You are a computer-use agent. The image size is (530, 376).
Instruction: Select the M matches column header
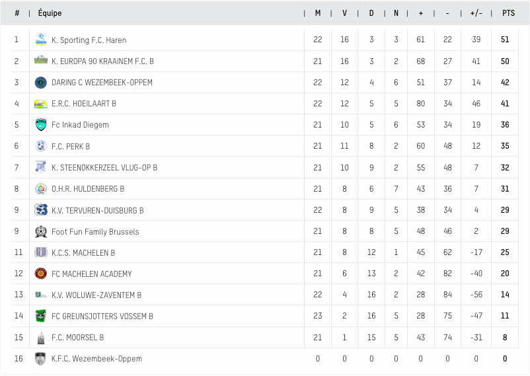(x=318, y=13)
